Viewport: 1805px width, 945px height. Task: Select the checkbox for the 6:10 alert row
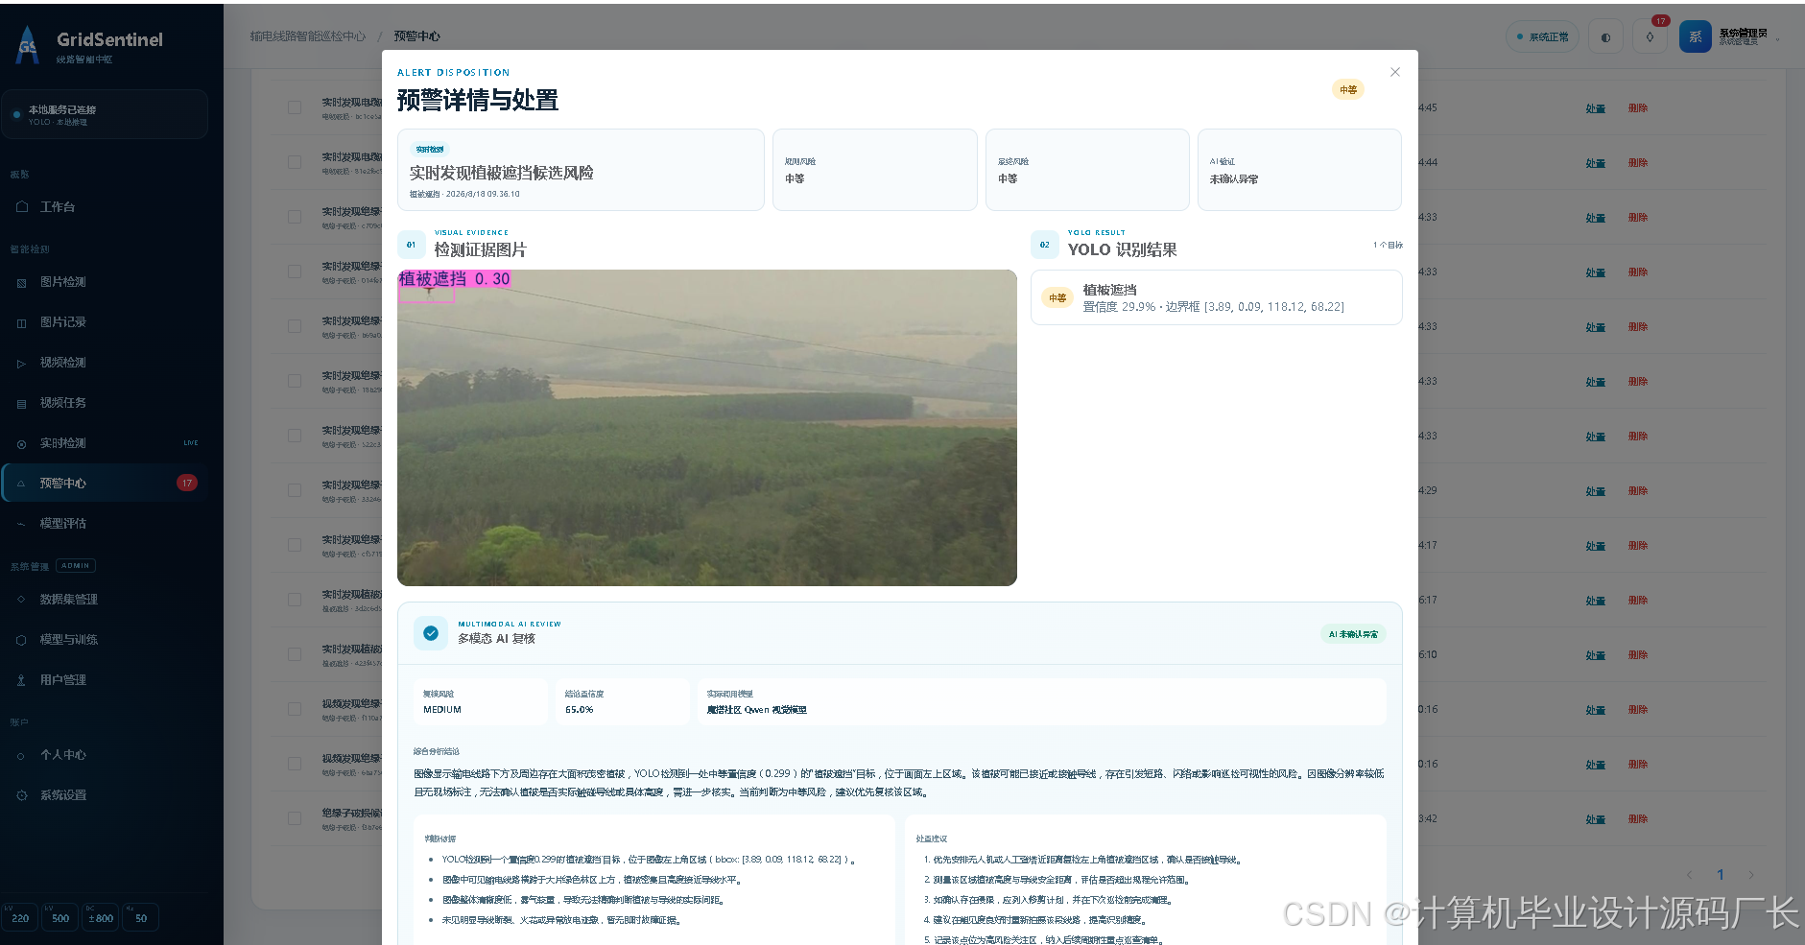point(295,654)
